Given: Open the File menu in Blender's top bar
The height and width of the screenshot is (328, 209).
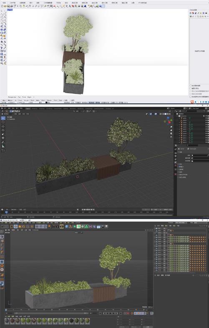Looking at the screenshot, I should [x=5, y=108].
